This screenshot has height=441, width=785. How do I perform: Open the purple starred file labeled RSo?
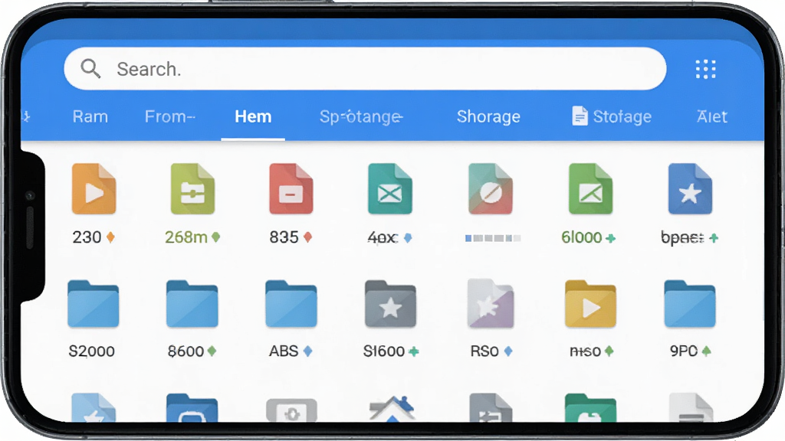click(491, 304)
